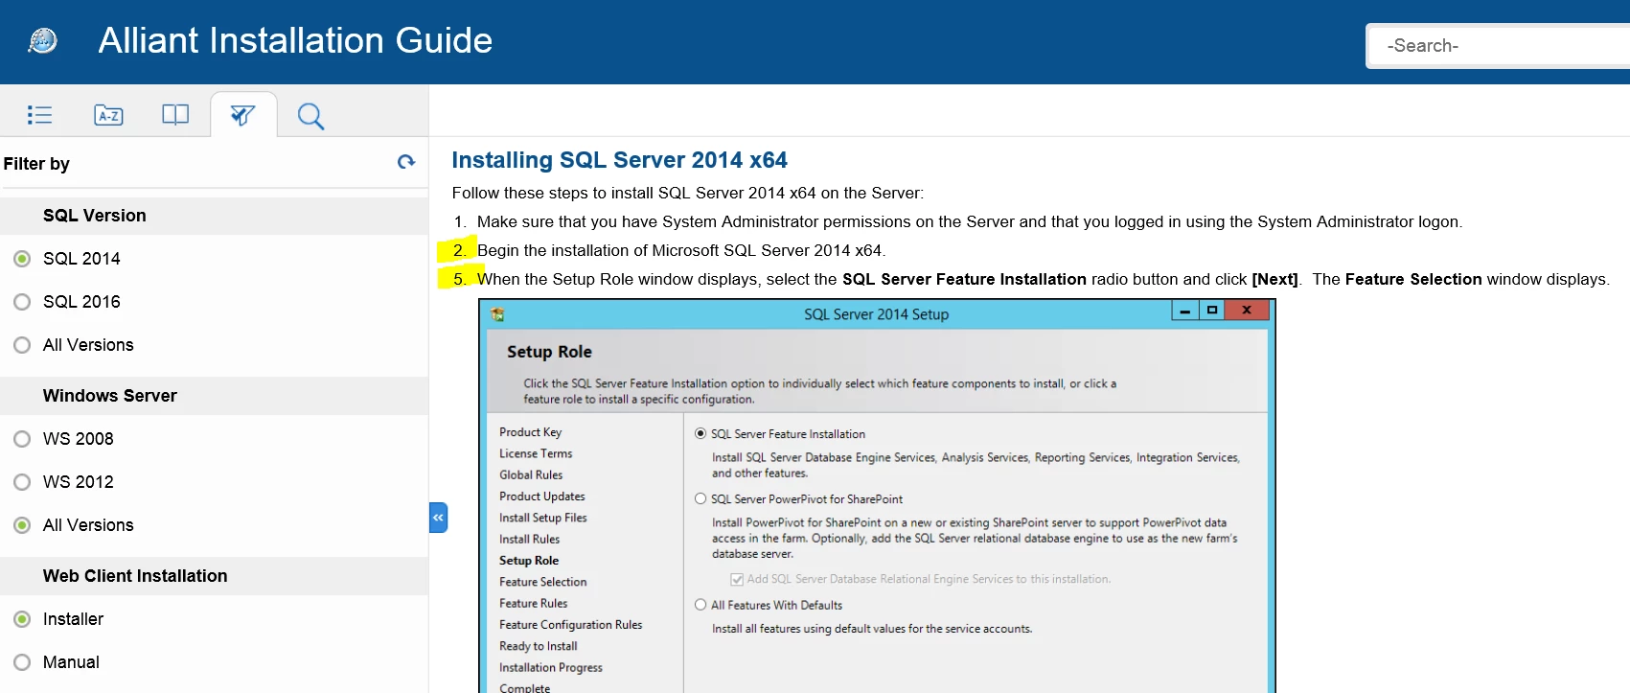The width and height of the screenshot is (1630, 693).
Task: Click the Web Client Installation group header
Action: [x=214, y=576]
